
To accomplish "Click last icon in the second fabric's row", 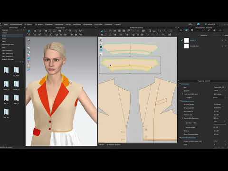I will coord(226,46).
